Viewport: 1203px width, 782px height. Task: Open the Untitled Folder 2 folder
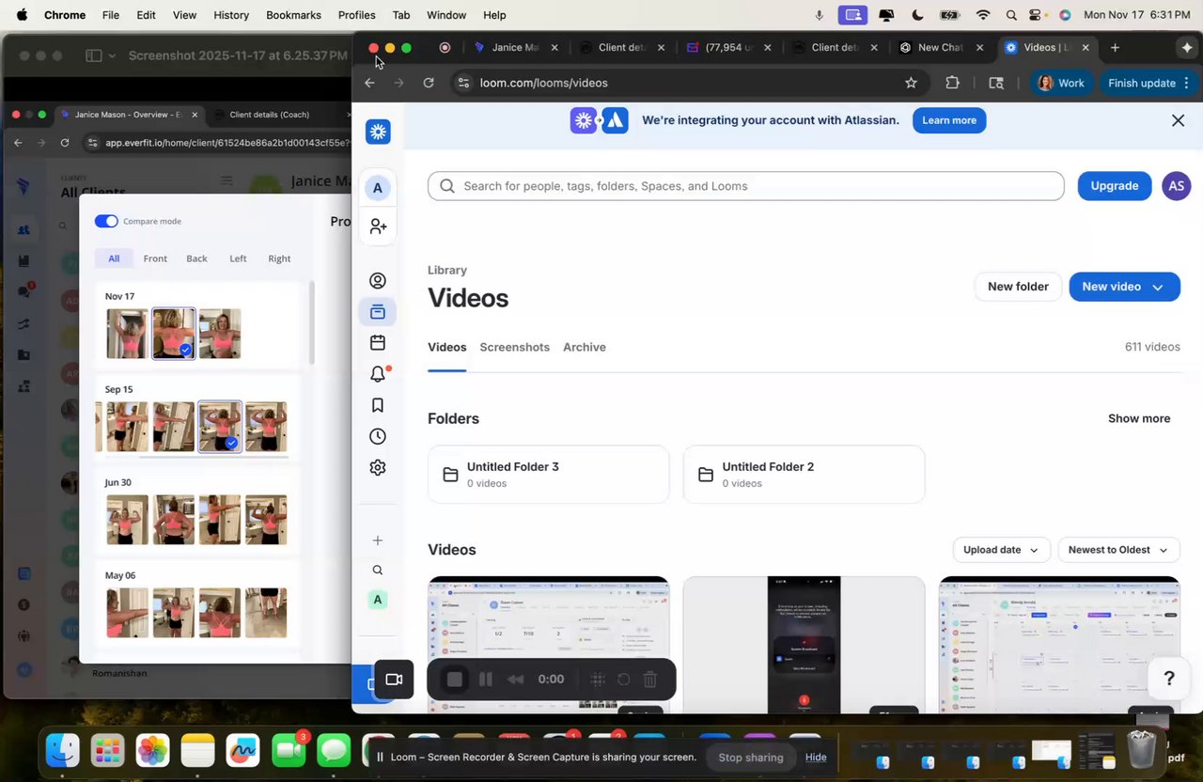(x=805, y=475)
